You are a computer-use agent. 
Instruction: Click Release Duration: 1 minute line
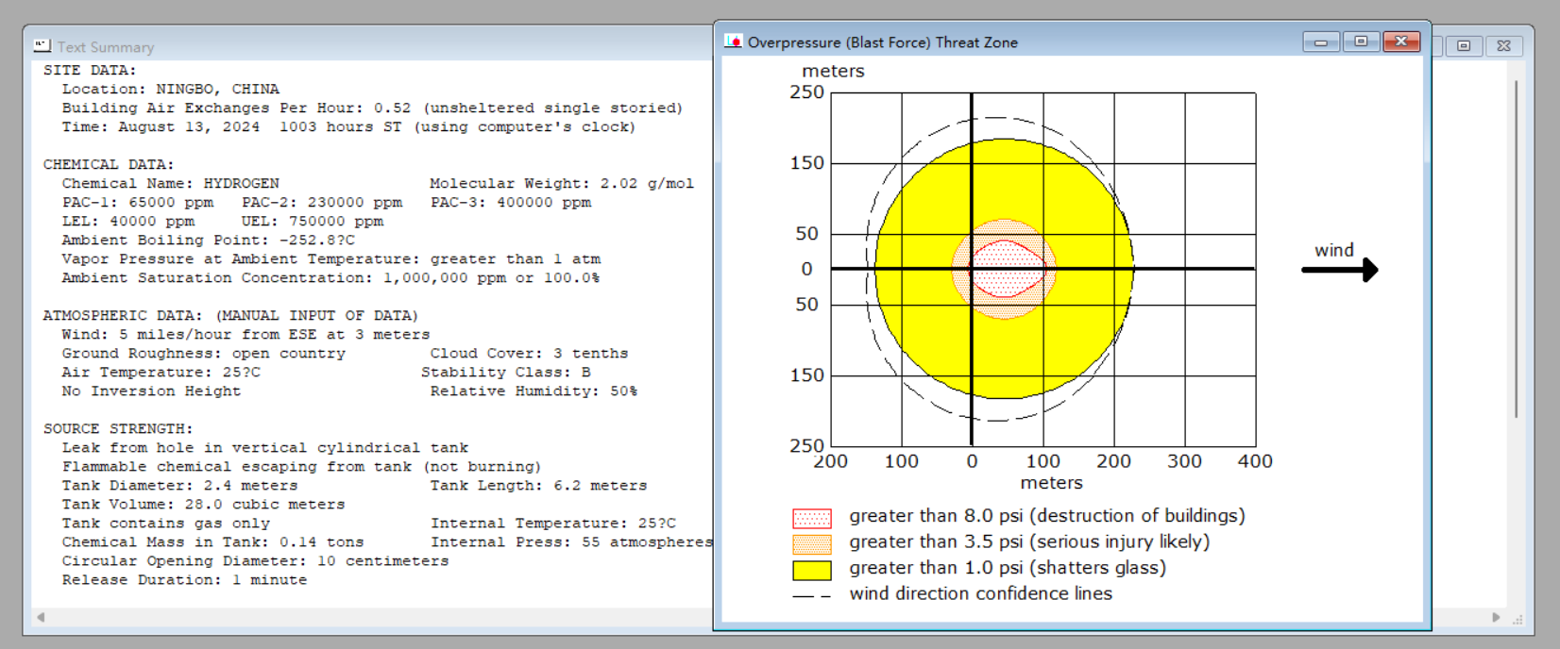[185, 580]
